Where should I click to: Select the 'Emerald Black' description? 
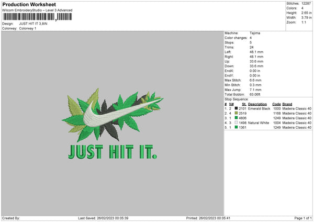[259, 108]
